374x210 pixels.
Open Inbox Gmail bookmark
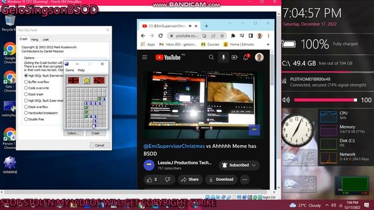[178, 44]
